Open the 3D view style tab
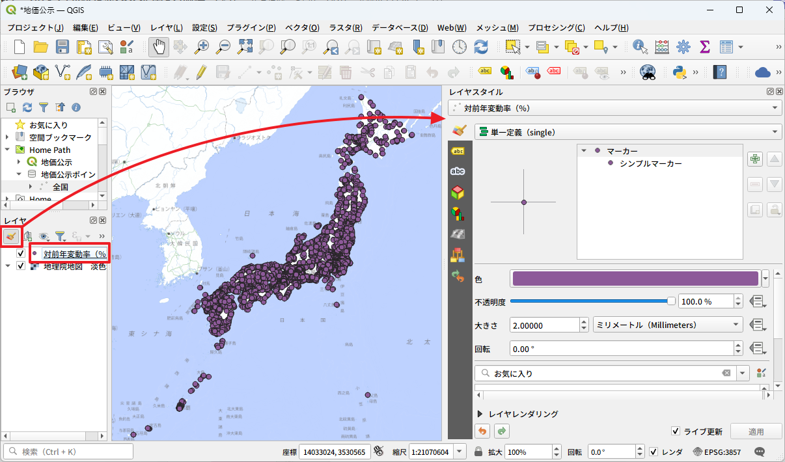 coord(458,193)
